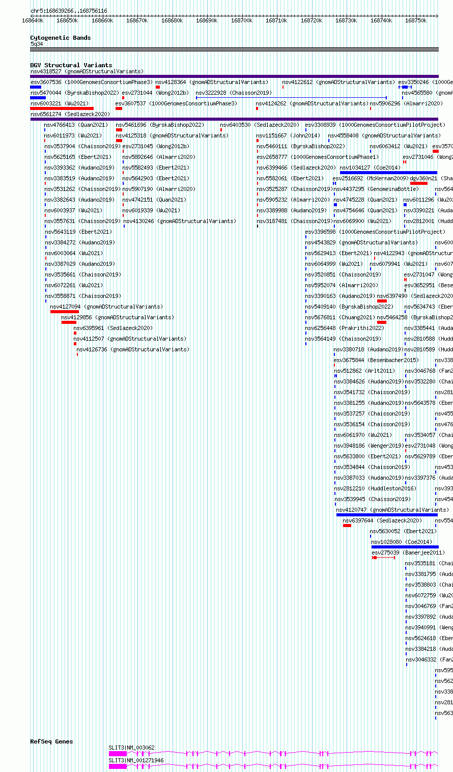Select nsv512862 (Arlt2011) label

364,371
